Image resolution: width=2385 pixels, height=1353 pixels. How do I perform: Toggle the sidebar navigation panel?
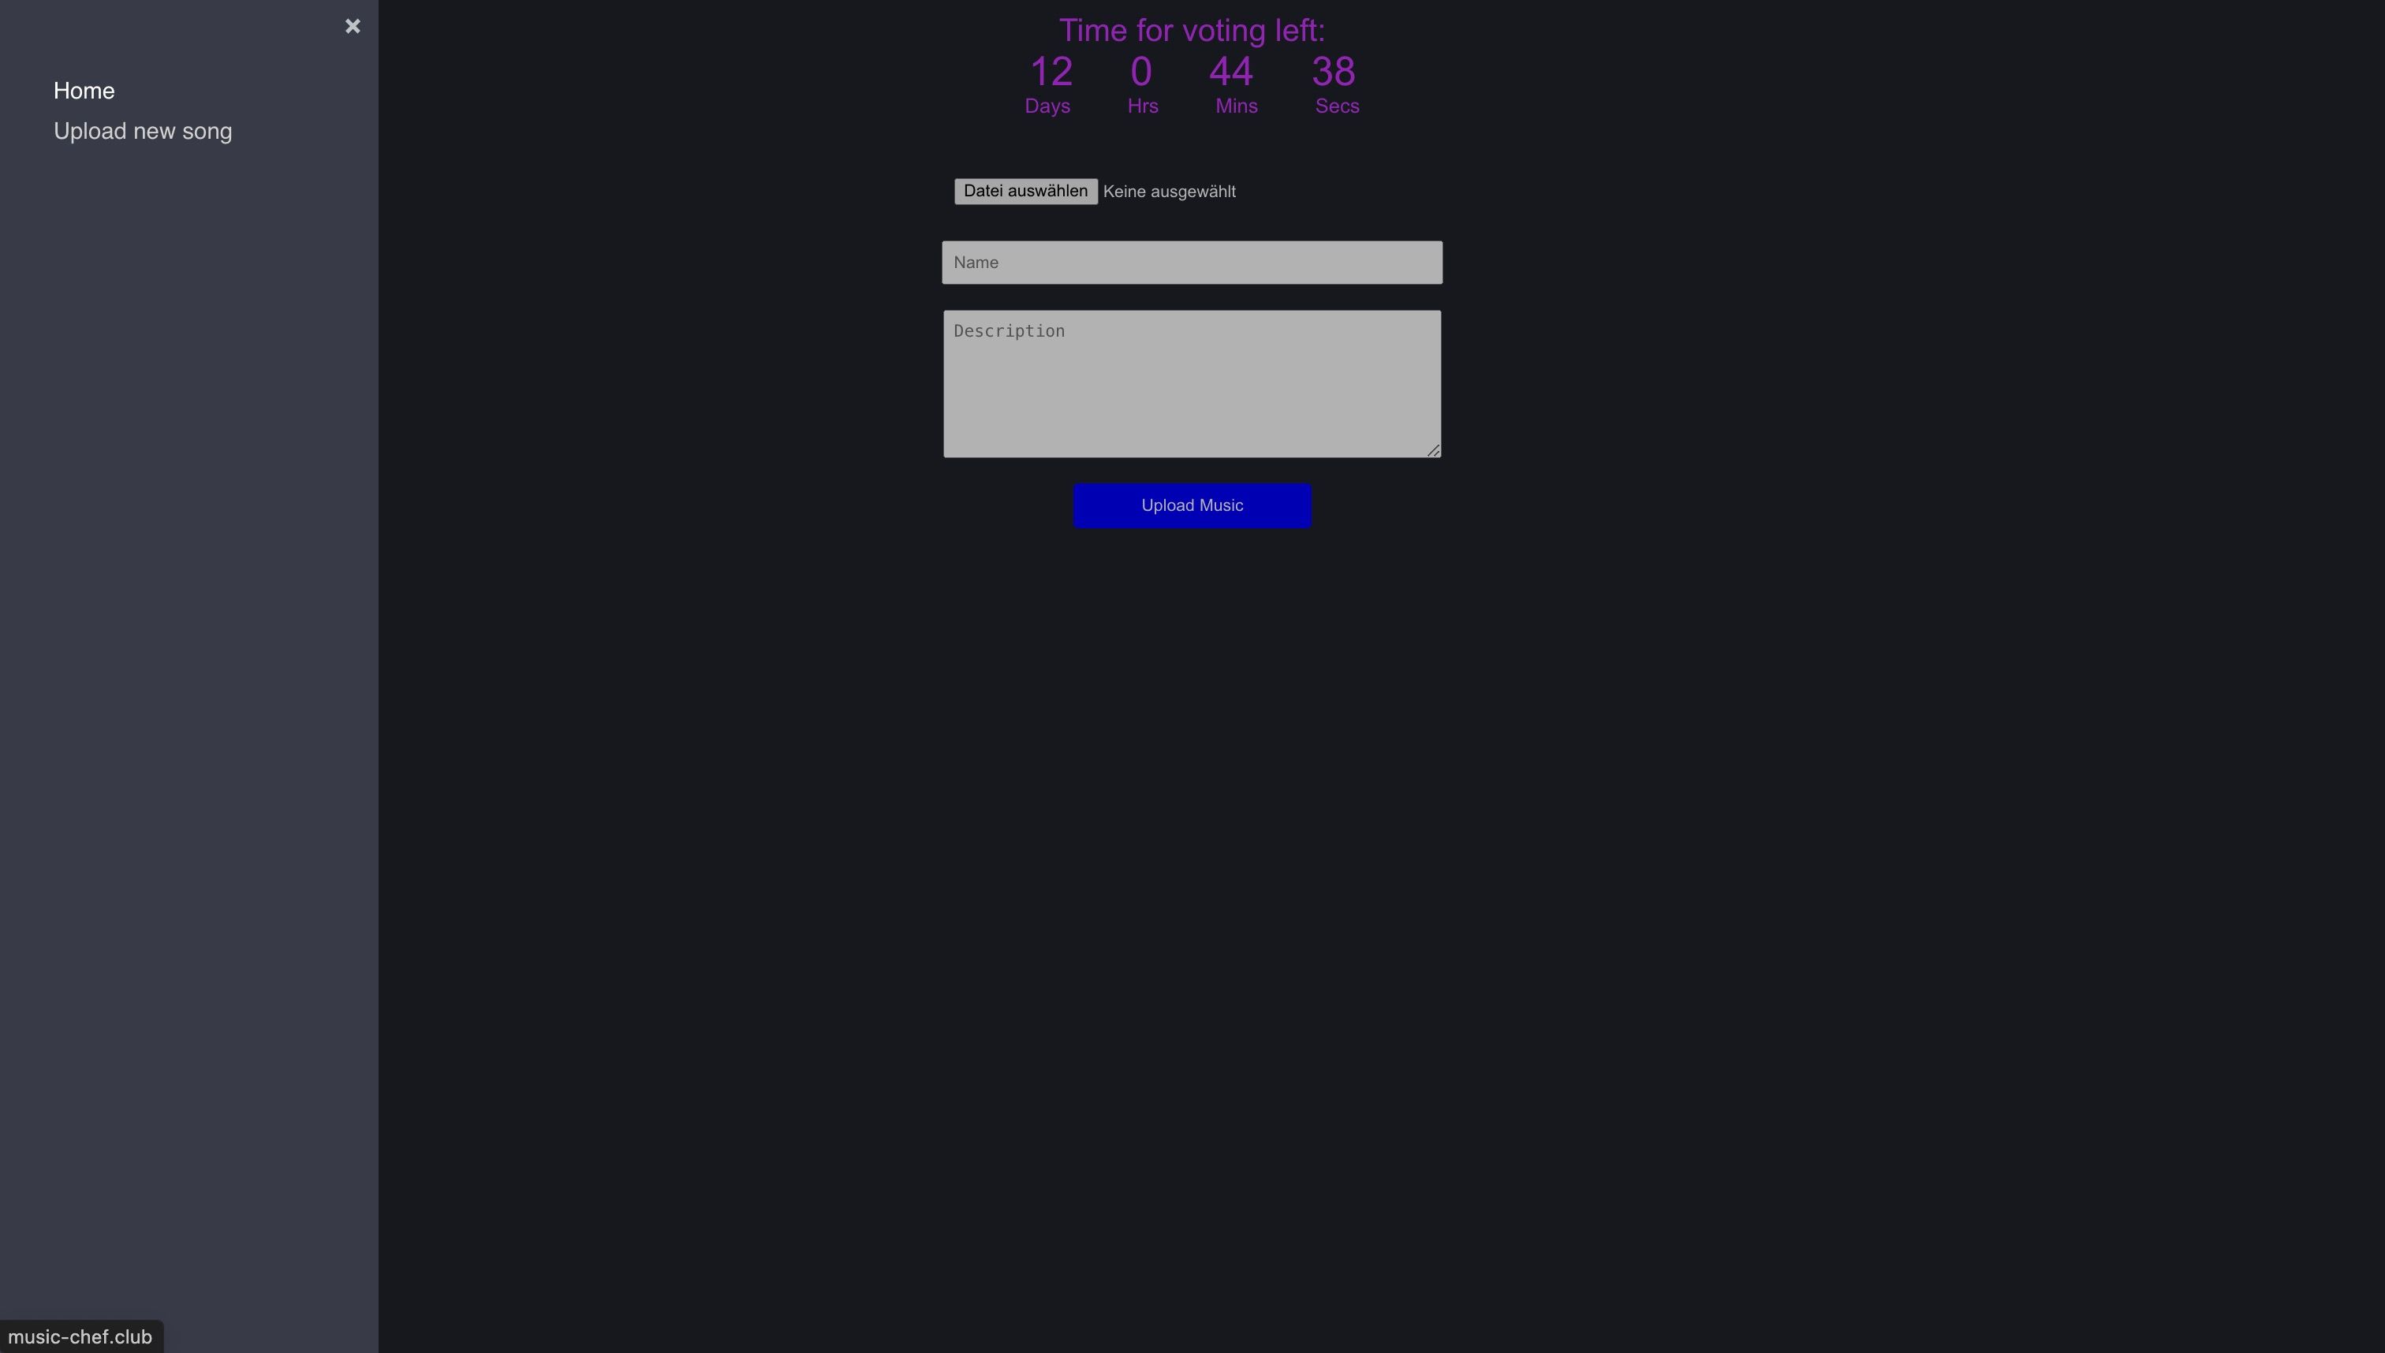point(353,24)
